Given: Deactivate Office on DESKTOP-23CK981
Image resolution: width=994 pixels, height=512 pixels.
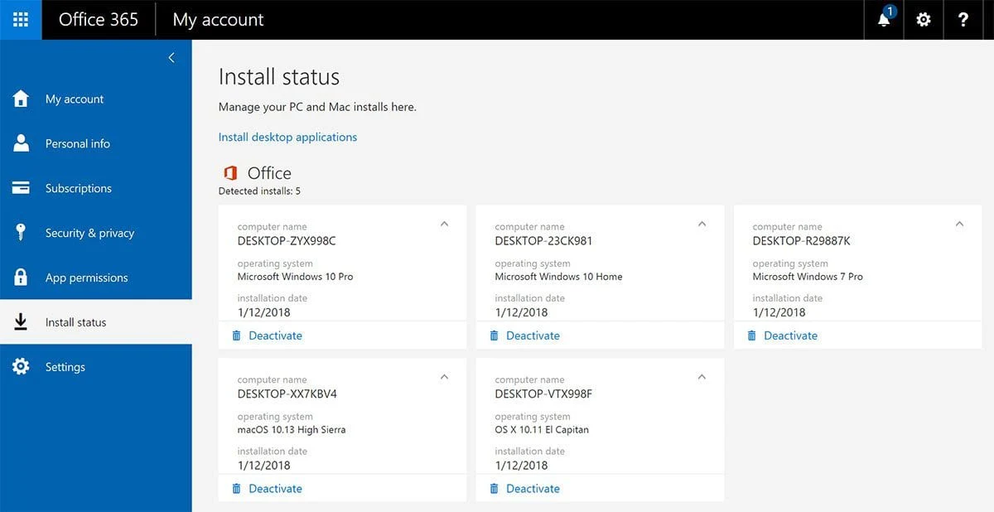Looking at the screenshot, I should [x=533, y=335].
